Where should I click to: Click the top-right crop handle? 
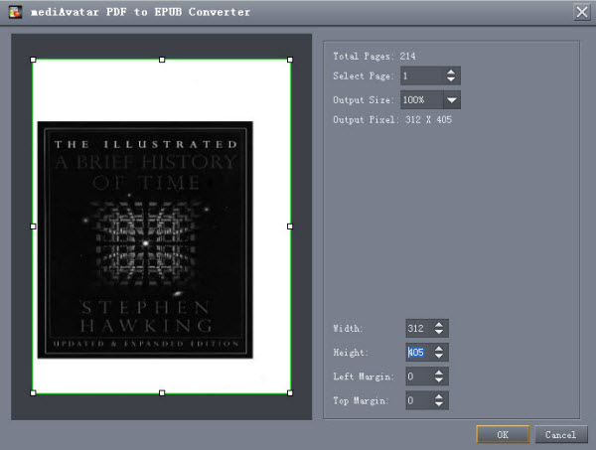tap(290, 60)
